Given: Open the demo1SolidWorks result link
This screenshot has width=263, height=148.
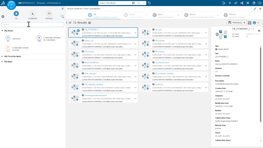Looking at the screenshot, I should (x=92, y=62).
